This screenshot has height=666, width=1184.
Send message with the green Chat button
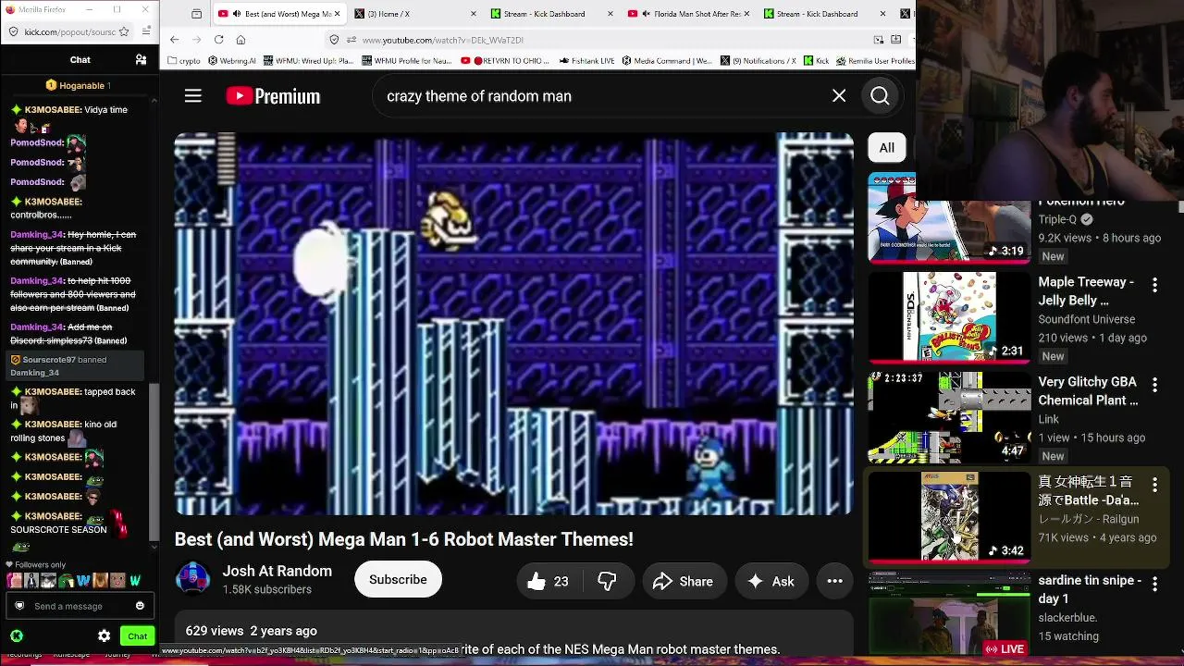(x=137, y=635)
